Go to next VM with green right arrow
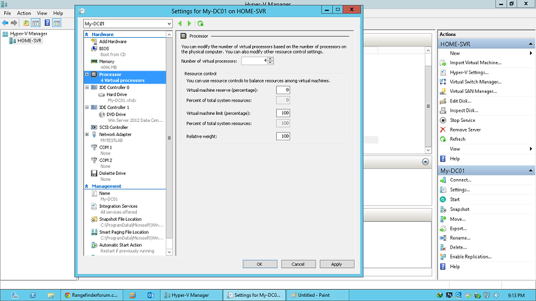Image resolution: width=536 pixels, height=301 pixels. click(x=189, y=23)
